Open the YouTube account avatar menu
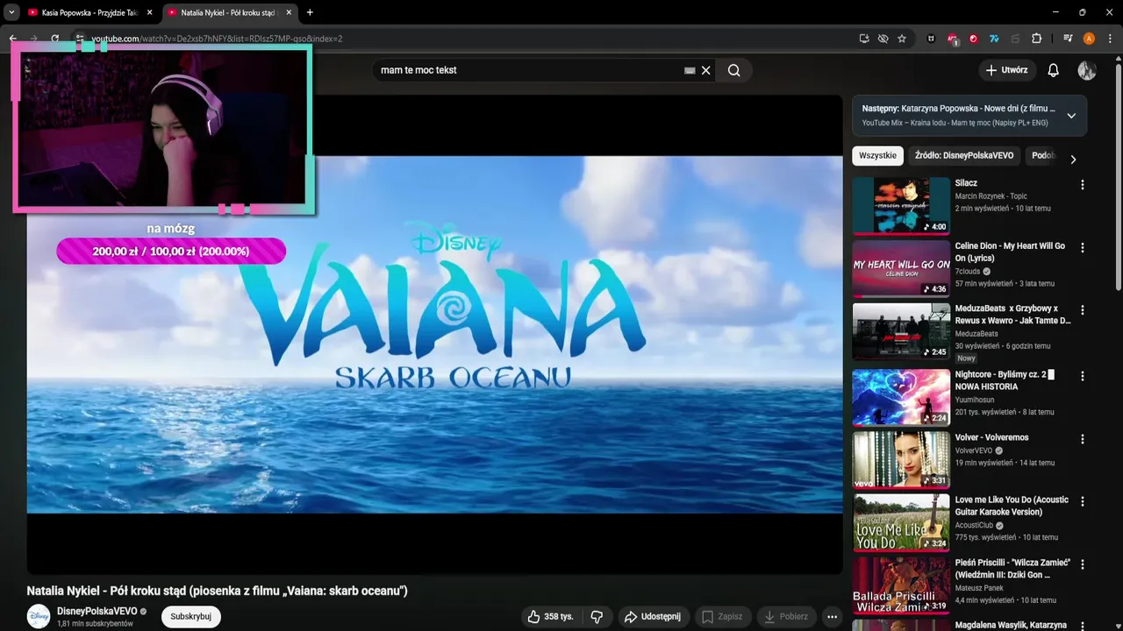This screenshot has width=1123, height=631. pos(1087,70)
